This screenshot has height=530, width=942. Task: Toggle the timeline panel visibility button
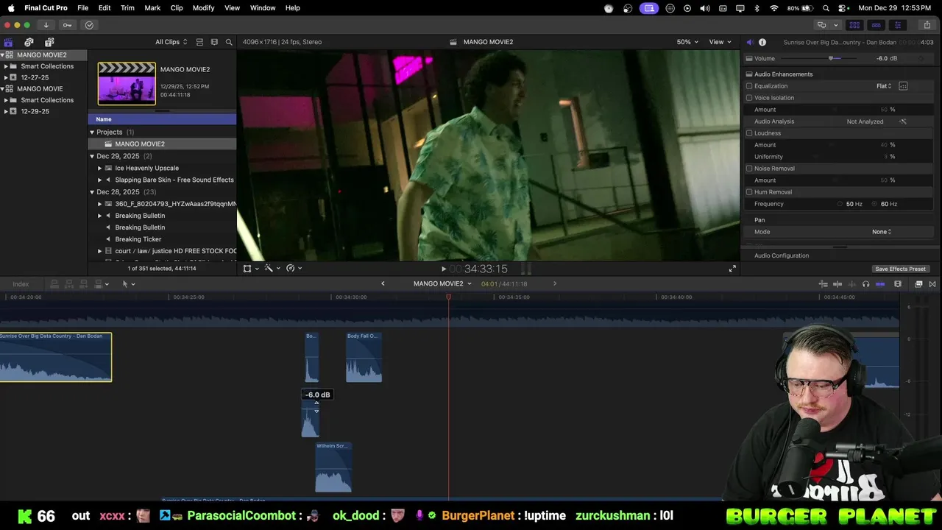pyautogui.click(x=875, y=25)
